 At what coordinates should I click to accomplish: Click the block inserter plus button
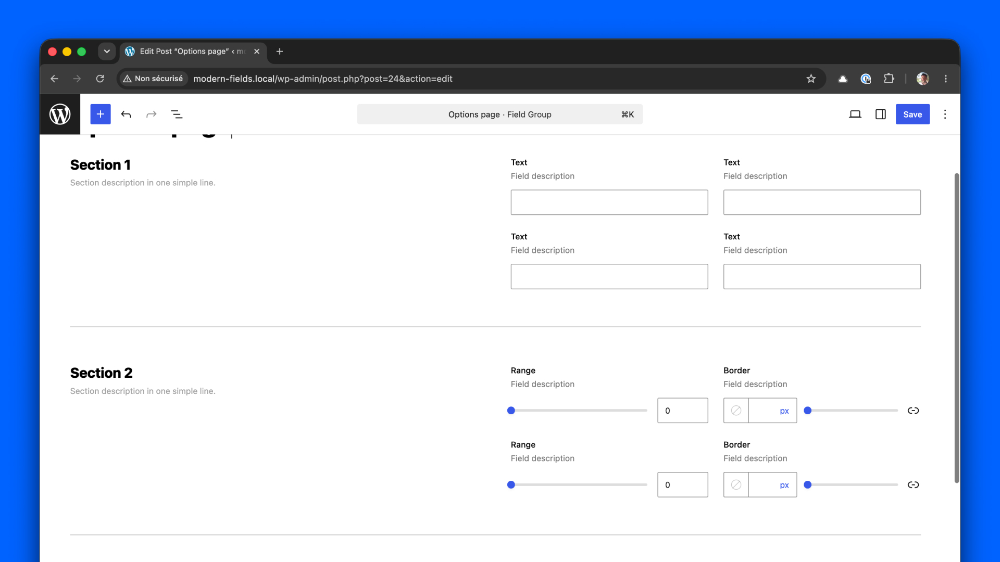pos(101,114)
